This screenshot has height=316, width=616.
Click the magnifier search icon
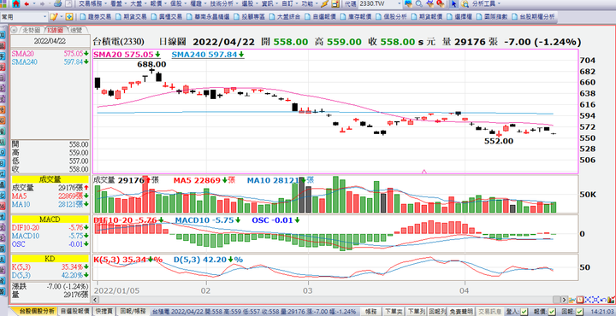point(418,4)
